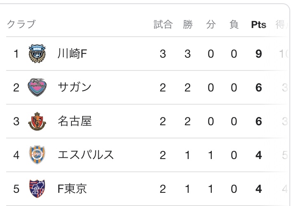
Task: Open the 名古屋 team link
Action: [75, 121]
